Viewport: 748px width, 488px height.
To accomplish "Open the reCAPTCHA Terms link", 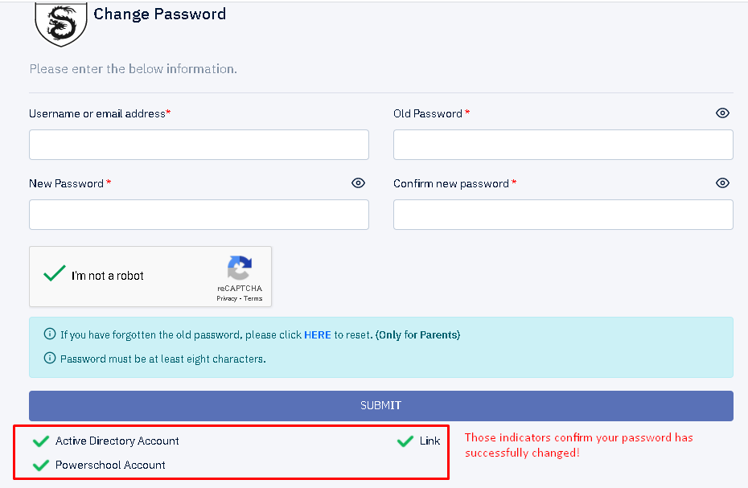I will pyautogui.click(x=253, y=298).
